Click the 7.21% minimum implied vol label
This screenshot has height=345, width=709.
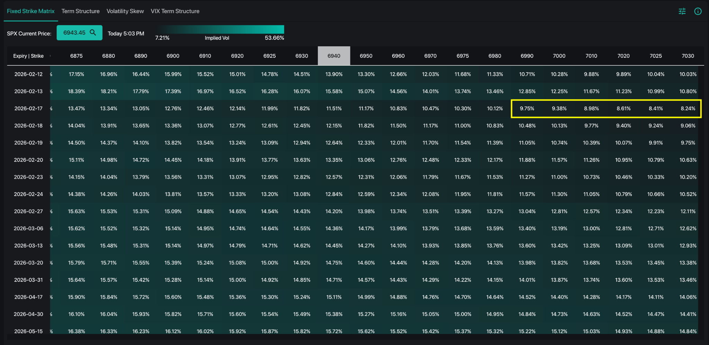(x=162, y=38)
